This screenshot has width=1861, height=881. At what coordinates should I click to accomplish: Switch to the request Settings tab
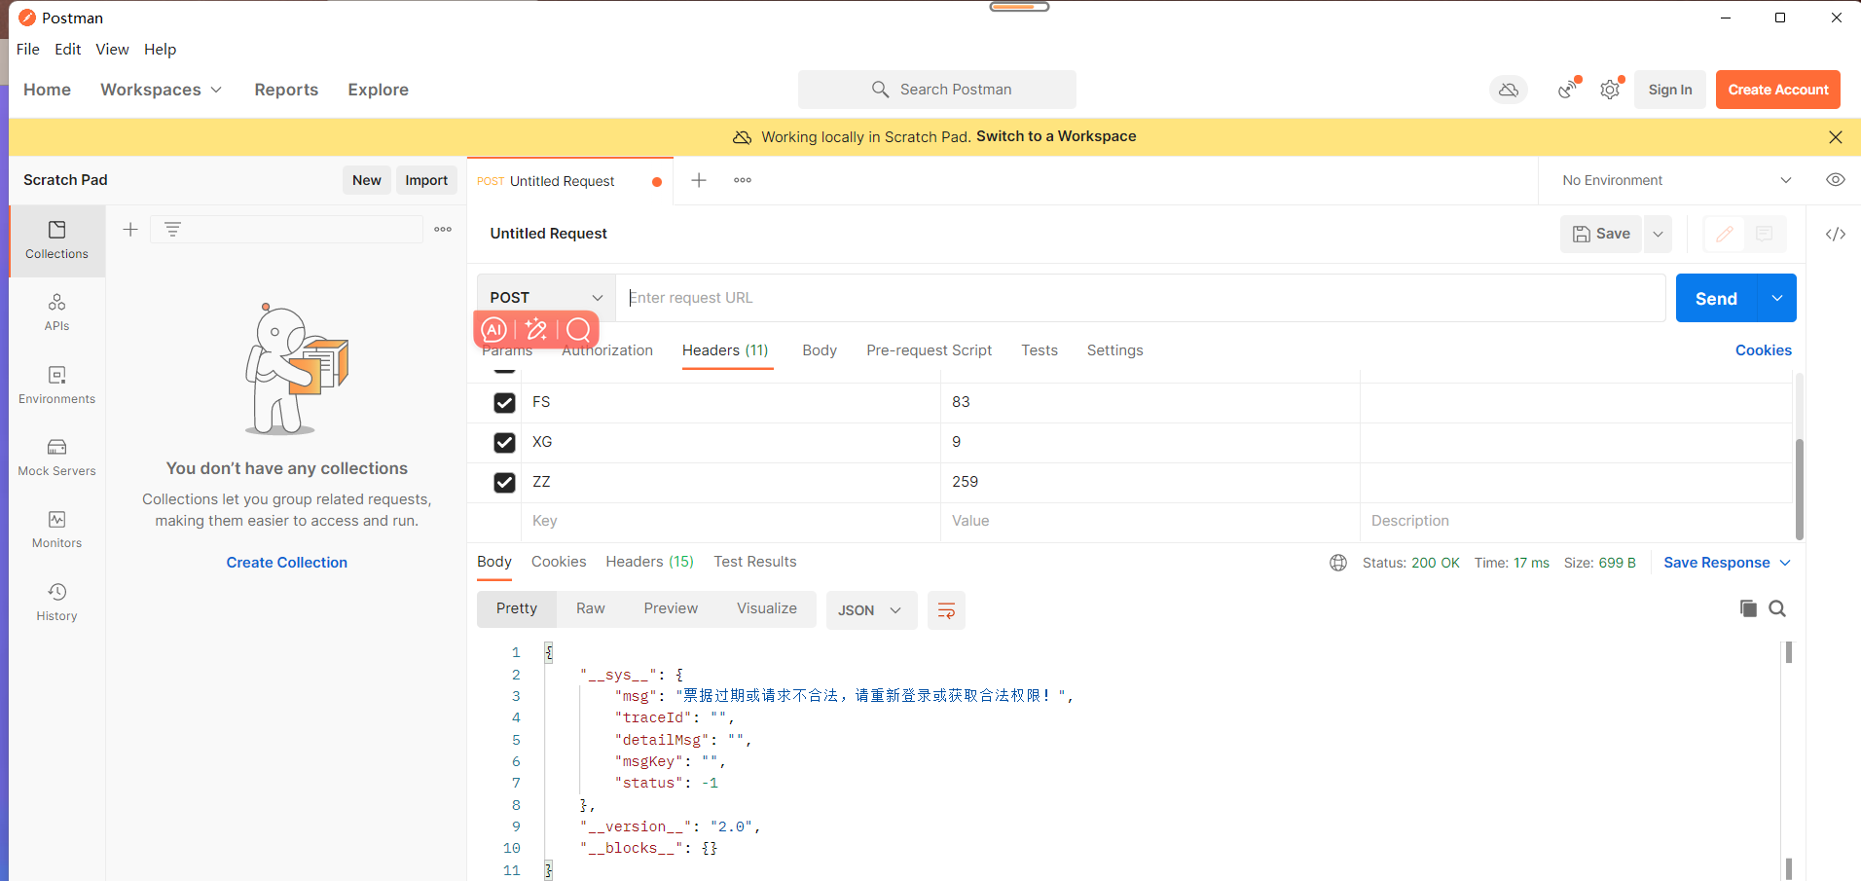pyautogui.click(x=1115, y=350)
